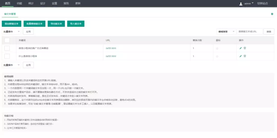This screenshot has width=277, height=138.
Task: Click trash icon for 什么是微信小程序 row
Action: pos(245,56)
